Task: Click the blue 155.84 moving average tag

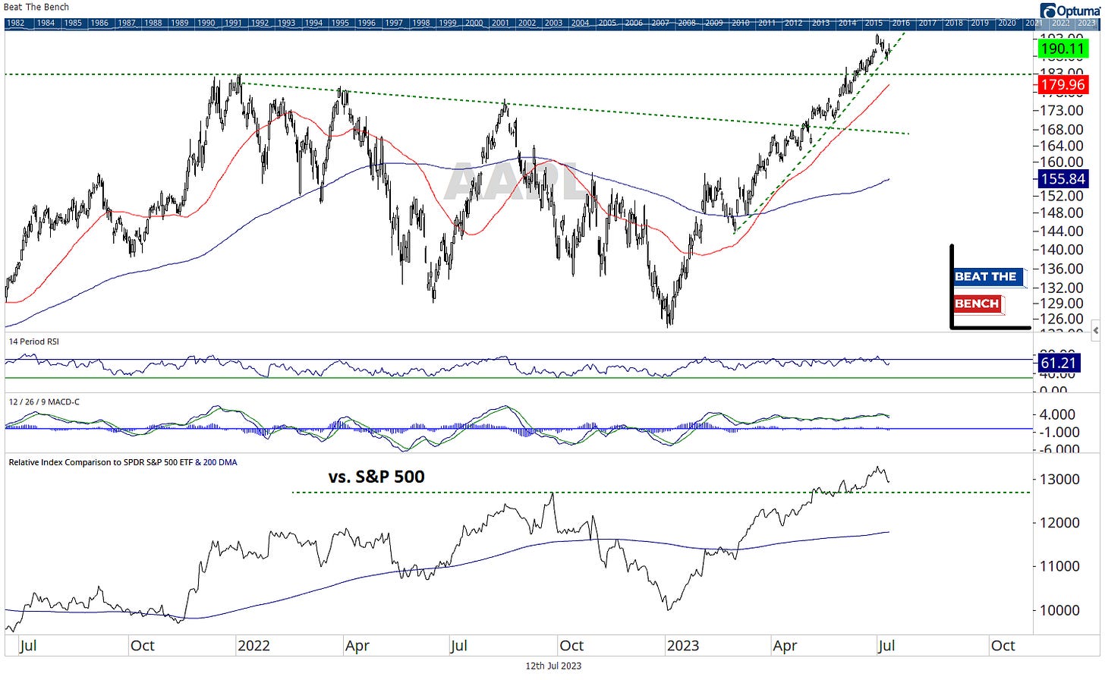Action: point(1062,179)
